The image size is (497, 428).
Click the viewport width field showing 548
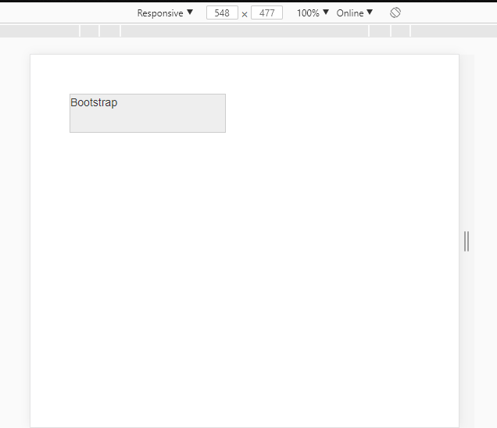point(222,13)
